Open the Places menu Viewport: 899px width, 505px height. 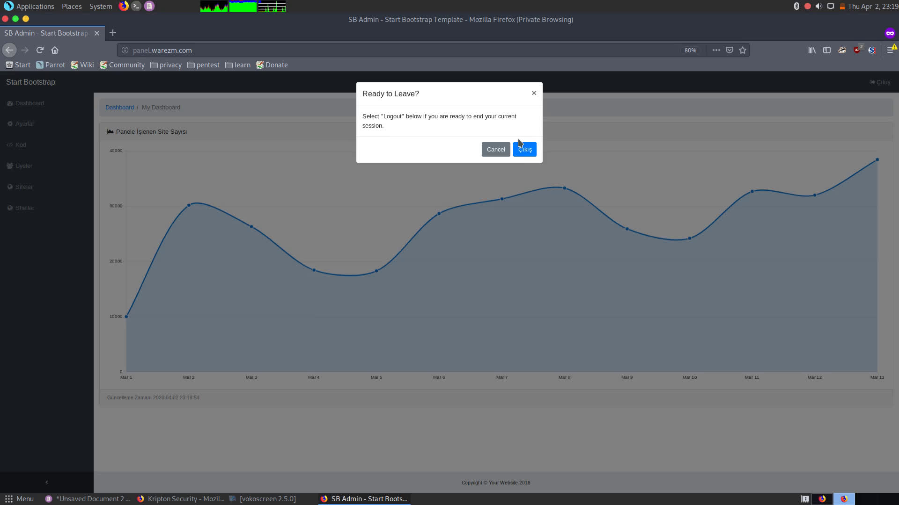coord(72,6)
